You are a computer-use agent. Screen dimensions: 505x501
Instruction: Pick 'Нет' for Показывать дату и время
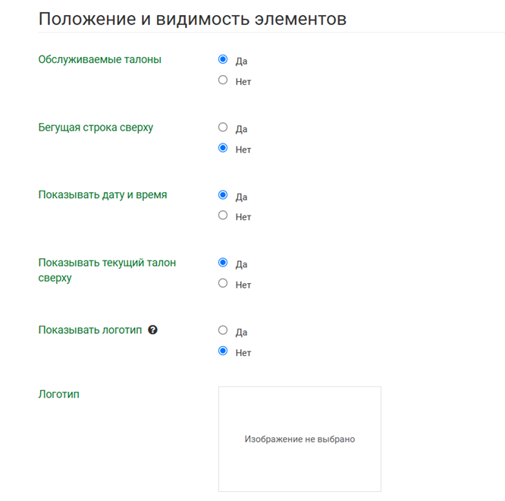click(x=223, y=215)
